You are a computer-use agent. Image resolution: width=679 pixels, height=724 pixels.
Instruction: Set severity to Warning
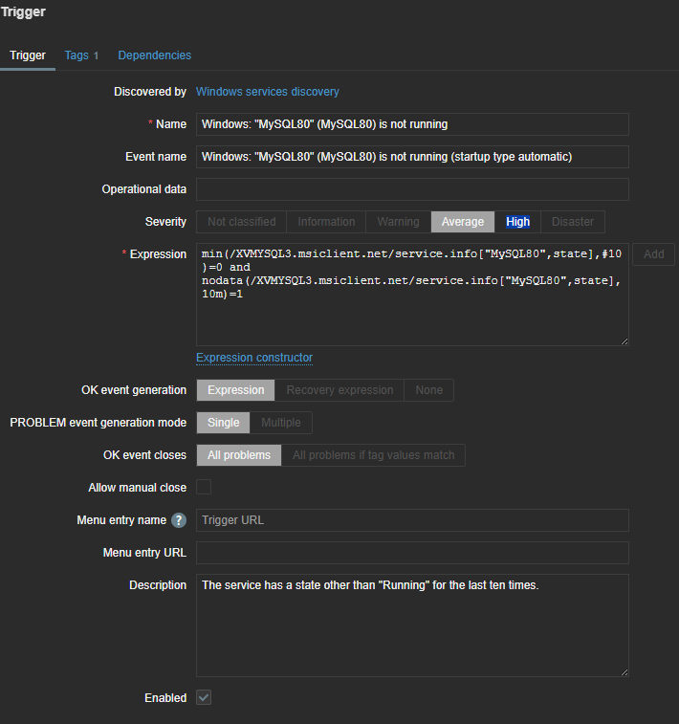[x=398, y=222]
